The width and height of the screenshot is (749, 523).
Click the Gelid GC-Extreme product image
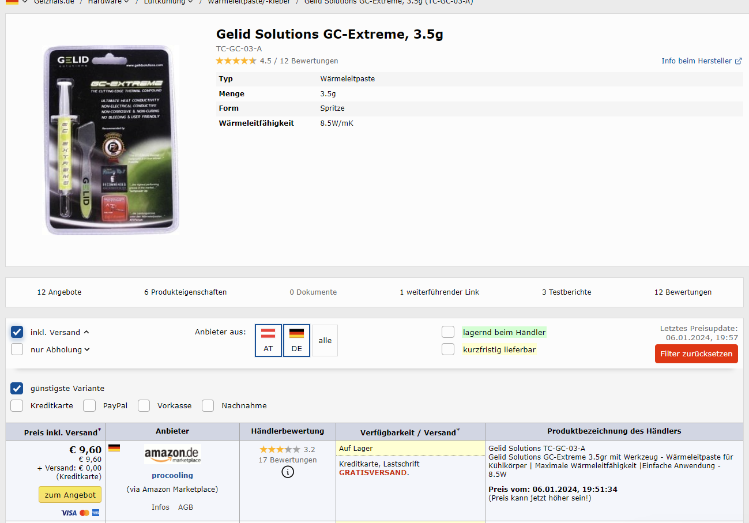pos(111,140)
